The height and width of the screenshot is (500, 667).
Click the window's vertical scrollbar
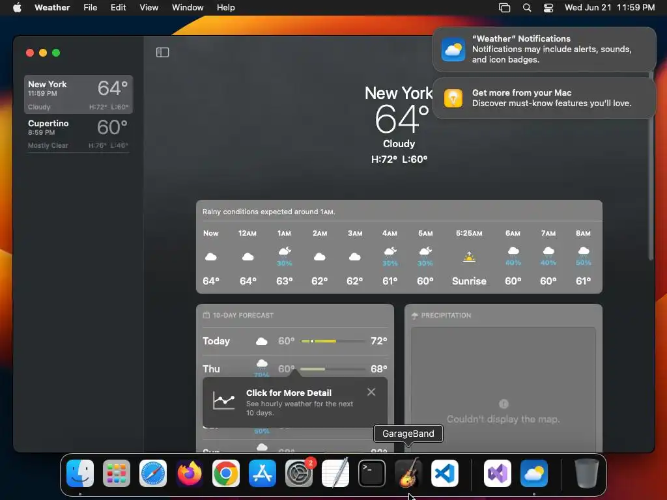tap(651, 166)
